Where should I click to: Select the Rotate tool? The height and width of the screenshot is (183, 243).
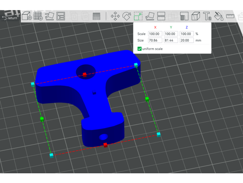127,16
